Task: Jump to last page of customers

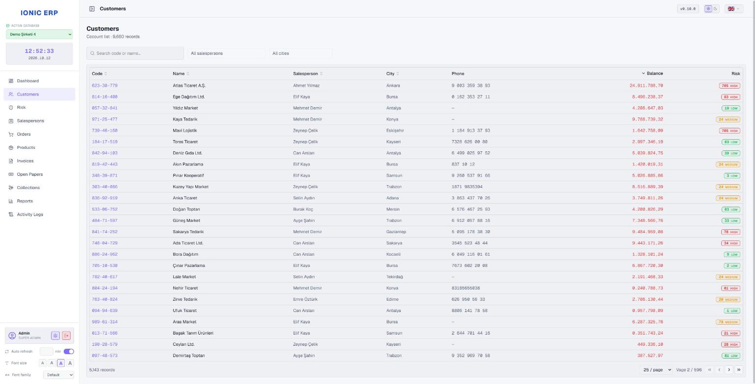Action: click(x=739, y=370)
